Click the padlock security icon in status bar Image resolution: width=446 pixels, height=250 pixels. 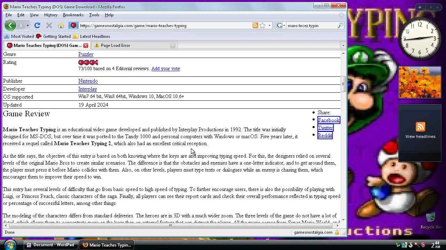coord(337,232)
